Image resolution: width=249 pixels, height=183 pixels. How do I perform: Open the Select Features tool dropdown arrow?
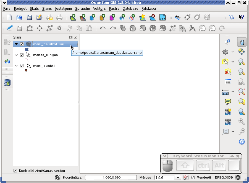pyautogui.click(x=233, y=62)
